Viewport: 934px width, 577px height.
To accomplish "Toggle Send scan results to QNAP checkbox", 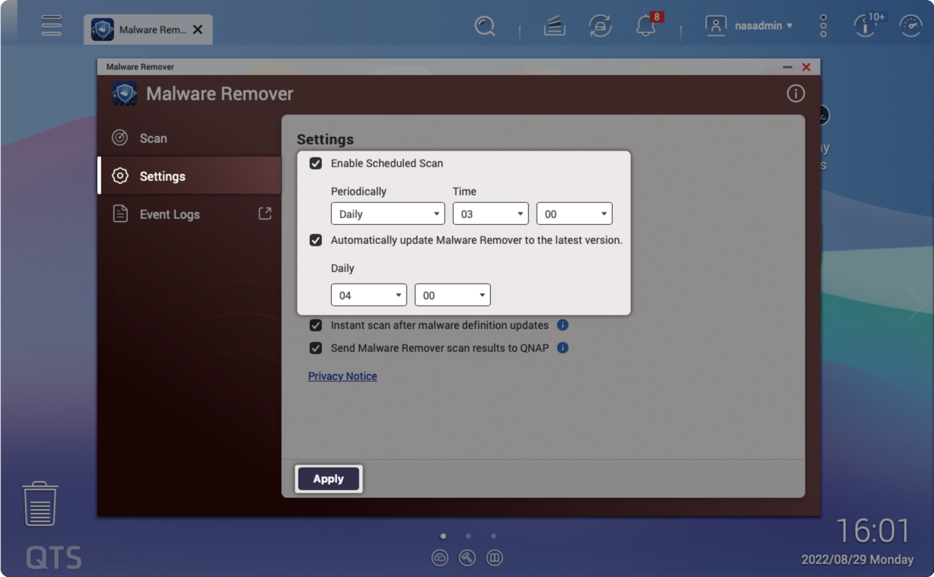I will (x=315, y=348).
